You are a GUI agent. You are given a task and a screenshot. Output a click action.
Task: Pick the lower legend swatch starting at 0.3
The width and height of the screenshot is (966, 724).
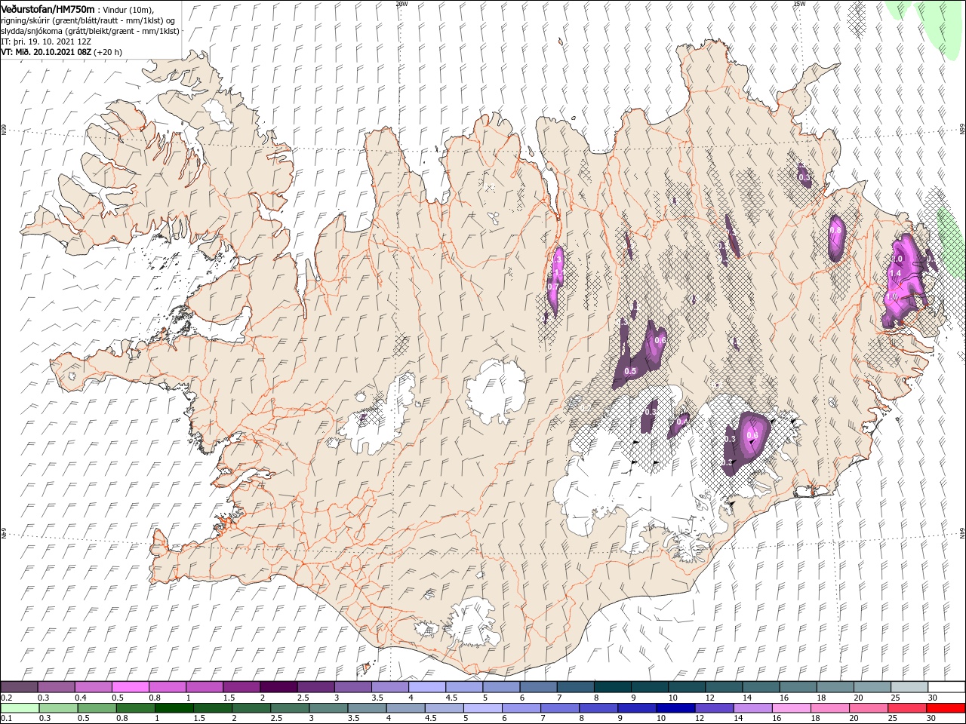point(58,708)
